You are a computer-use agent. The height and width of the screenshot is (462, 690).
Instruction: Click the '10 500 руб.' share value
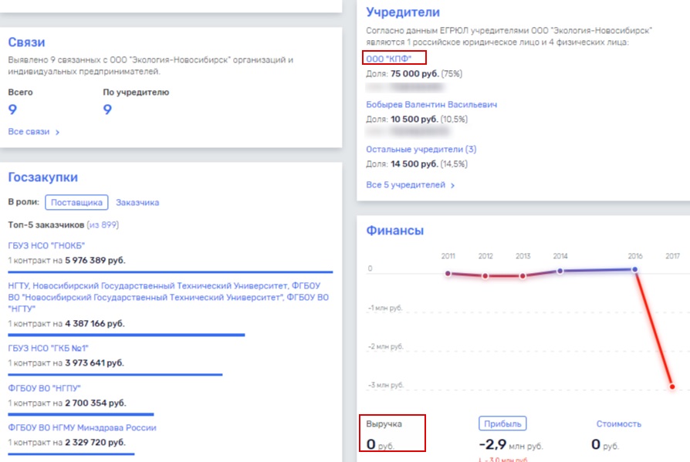[x=414, y=119]
